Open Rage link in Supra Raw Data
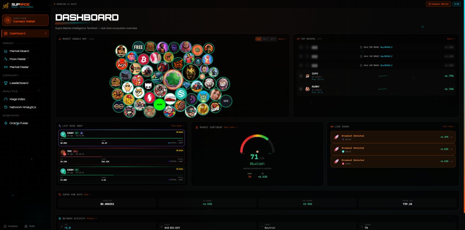Image resolution: width=465 pixels, height=230 pixels. [87, 194]
